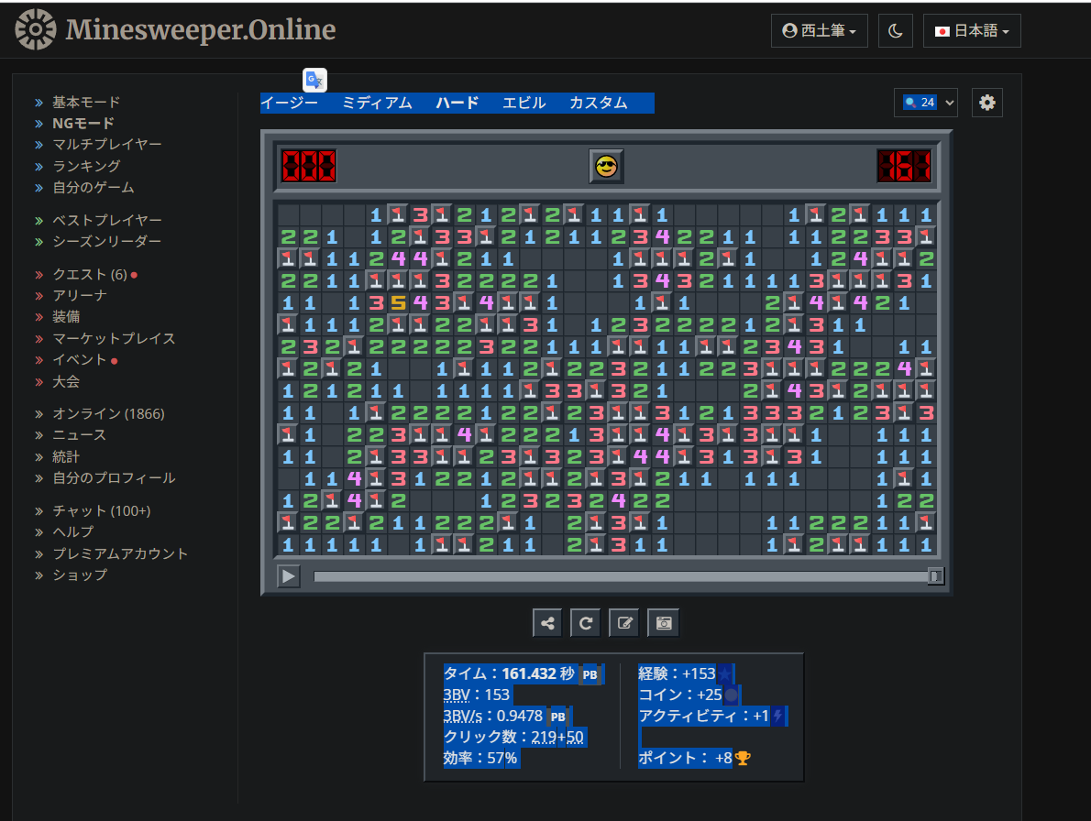Click the edit board pencil icon
1091x821 pixels.
pos(624,623)
